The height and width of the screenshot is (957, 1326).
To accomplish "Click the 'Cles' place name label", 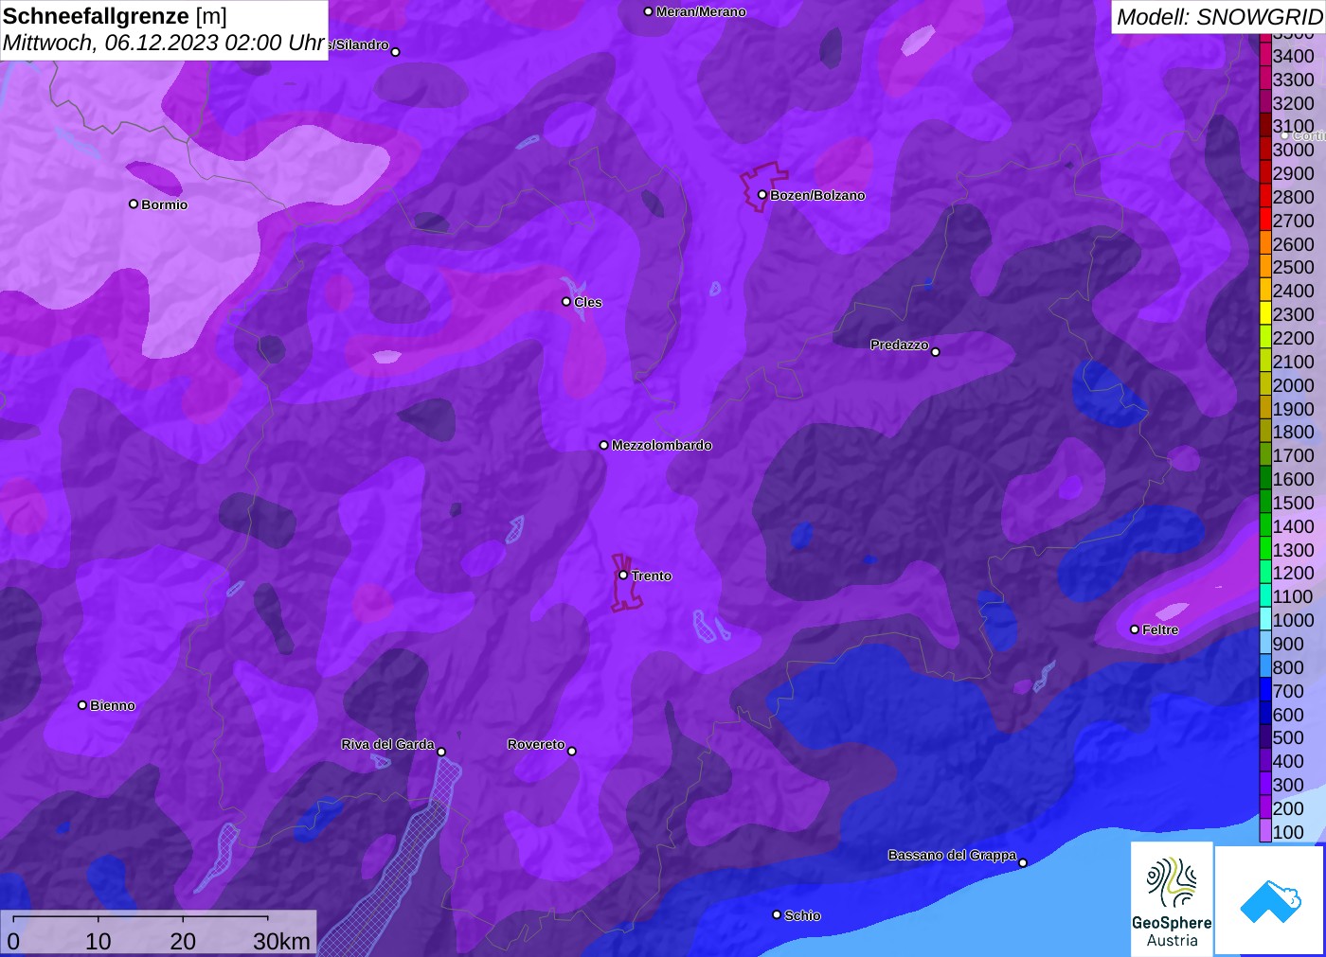I will [x=588, y=302].
